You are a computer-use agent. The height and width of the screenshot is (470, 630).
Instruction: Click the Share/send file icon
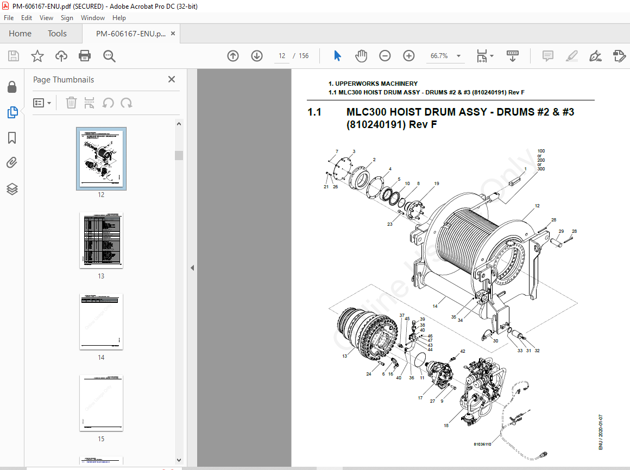[x=619, y=56]
